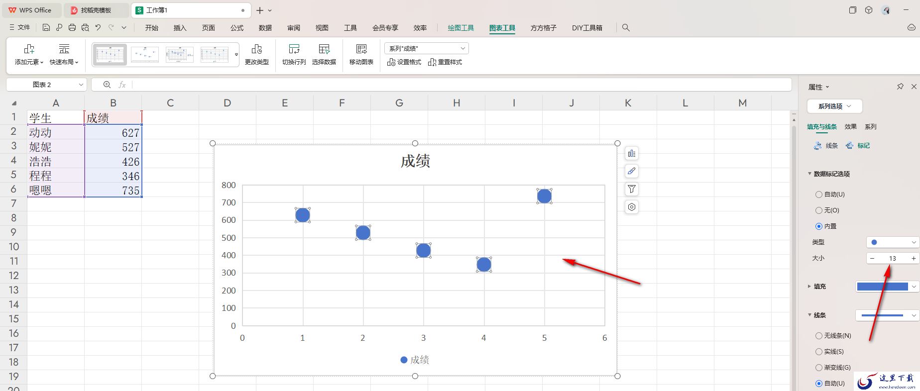Image resolution: width=920 pixels, height=391 pixels.
Task: Increase marker size with plus button
Action: [914, 258]
